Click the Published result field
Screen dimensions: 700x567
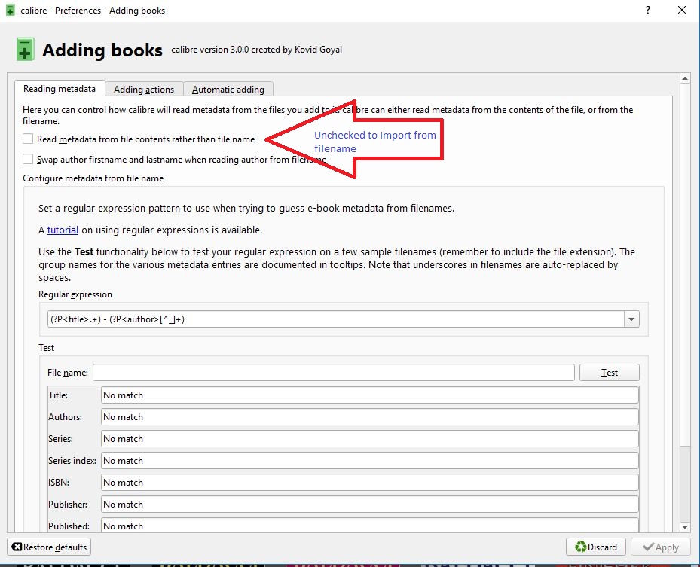coord(370,526)
